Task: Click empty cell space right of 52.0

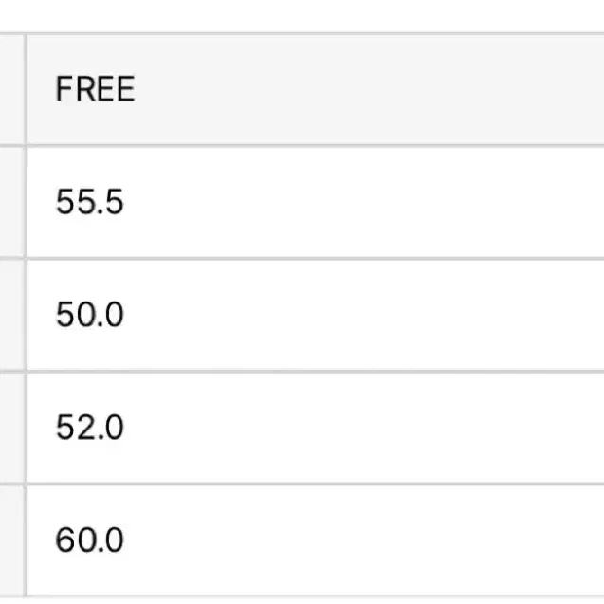Action: pos(364,428)
